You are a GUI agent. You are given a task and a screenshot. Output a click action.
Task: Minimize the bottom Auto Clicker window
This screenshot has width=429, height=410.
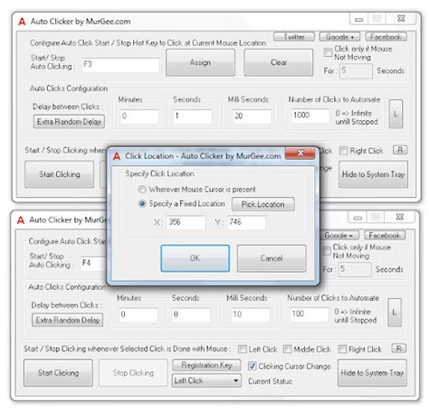click(x=357, y=218)
